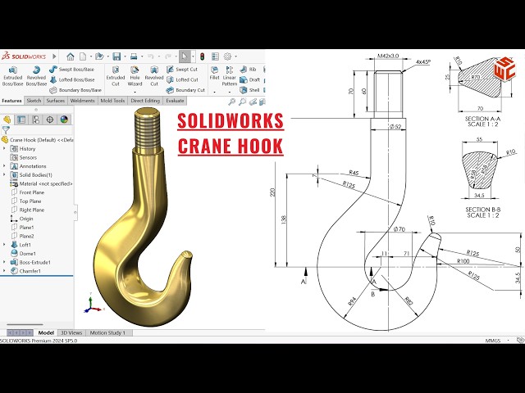The width and height of the screenshot is (525, 393).
Task: Open the Motion Study 1 tab
Action: point(107,333)
